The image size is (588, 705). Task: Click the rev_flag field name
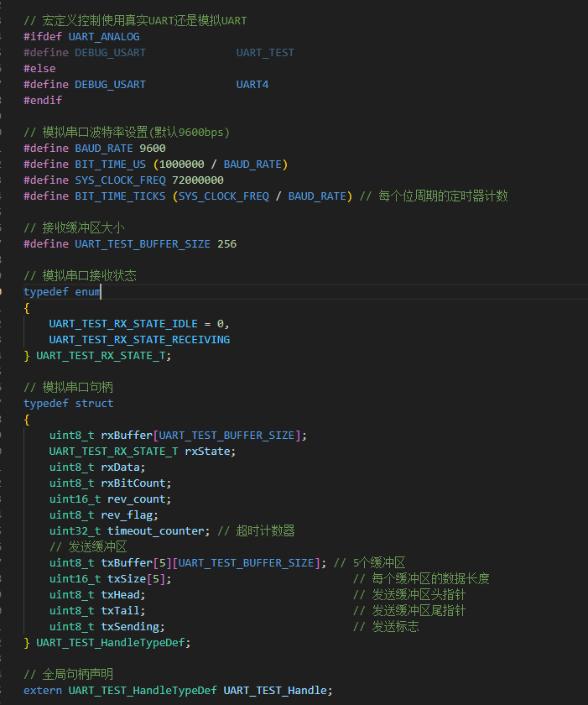pyautogui.click(x=127, y=515)
